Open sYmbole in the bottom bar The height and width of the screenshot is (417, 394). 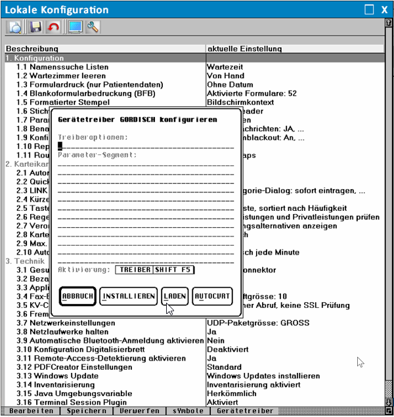pos(188,411)
